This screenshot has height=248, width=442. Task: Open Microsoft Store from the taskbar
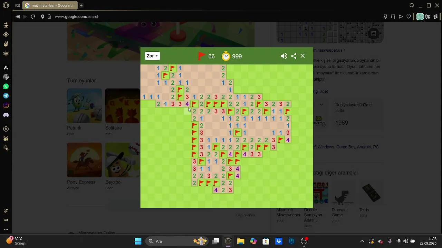coord(266,241)
